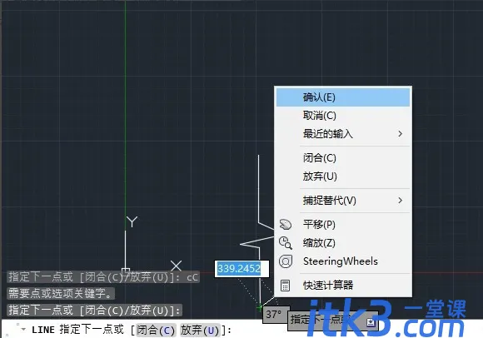Expand the 捕捉替代(V) submenu arrow
The image size is (483, 338).
pos(400,201)
